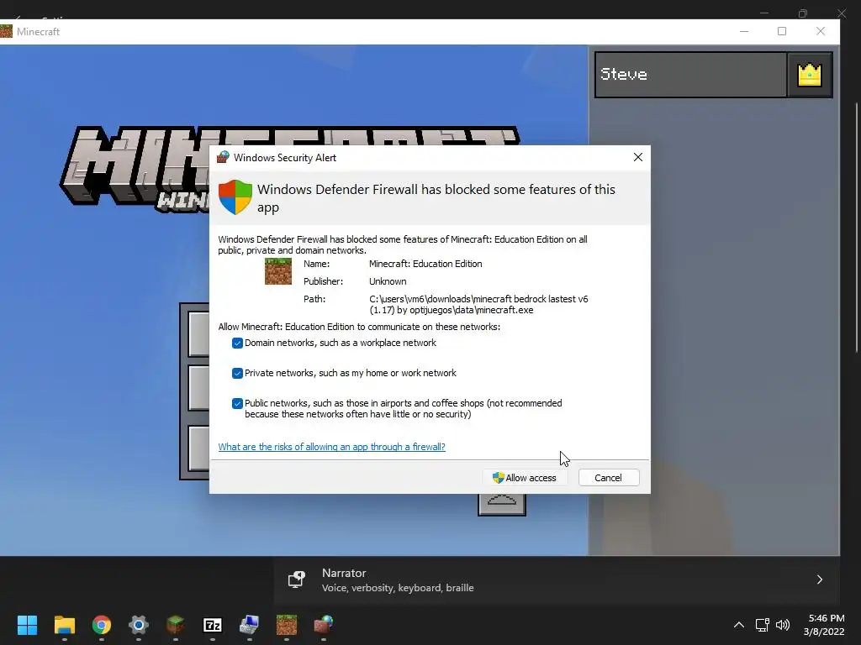Open Google Chrome from the taskbar
The height and width of the screenshot is (645, 861).
102,625
